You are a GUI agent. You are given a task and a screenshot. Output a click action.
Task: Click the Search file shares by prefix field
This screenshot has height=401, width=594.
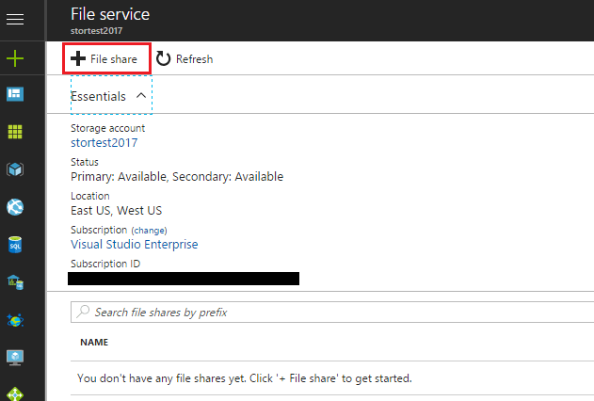pyautogui.click(x=332, y=312)
